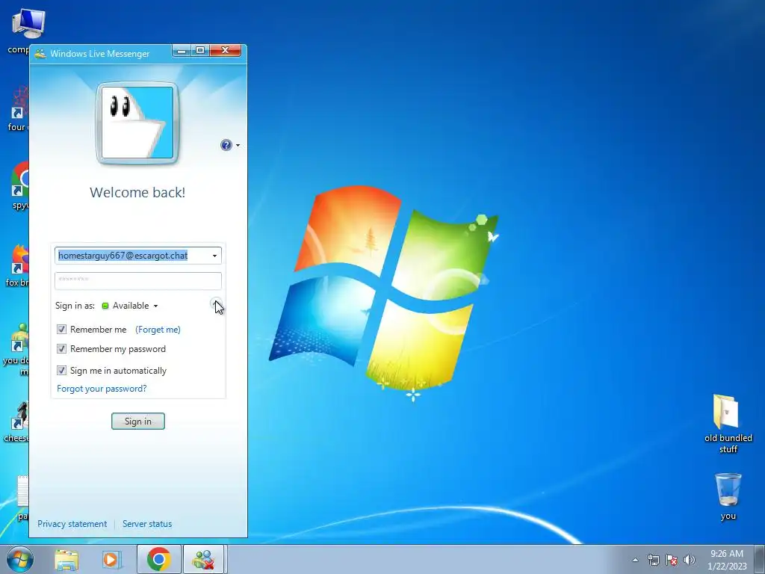Open Windows Explorer from the taskbar
The image size is (765, 574).
(66, 560)
